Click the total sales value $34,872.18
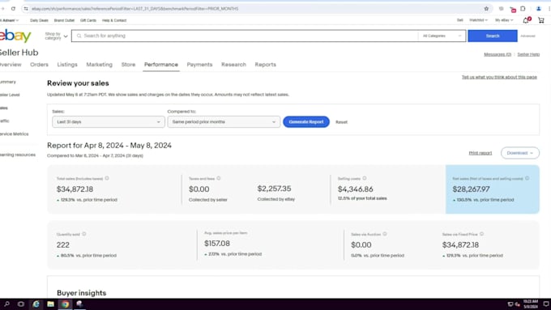Screen dimensions: 551x310 pyautogui.click(x=75, y=189)
